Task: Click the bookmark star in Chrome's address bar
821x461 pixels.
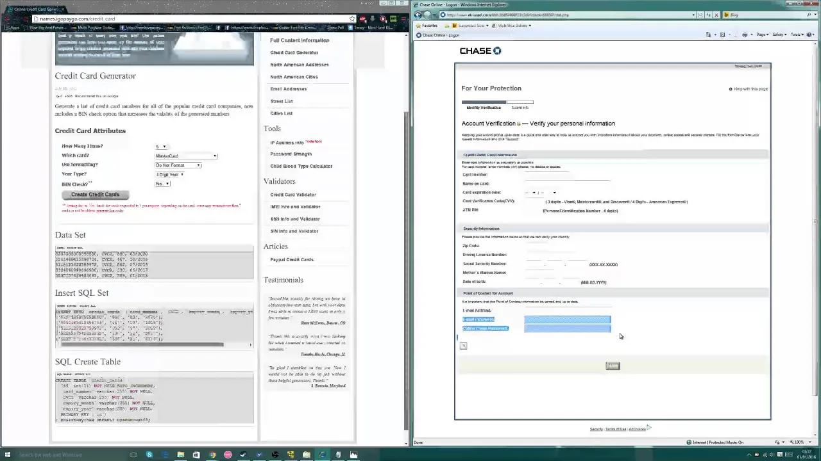Action: [x=351, y=19]
